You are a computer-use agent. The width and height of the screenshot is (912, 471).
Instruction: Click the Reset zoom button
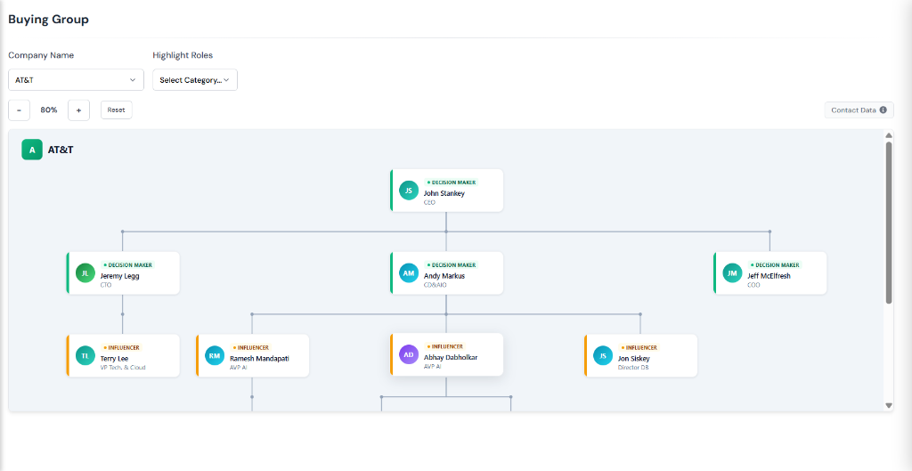[x=117, y=110]
